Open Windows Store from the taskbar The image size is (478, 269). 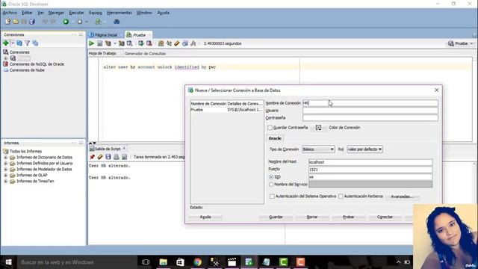tap(180, 262)
